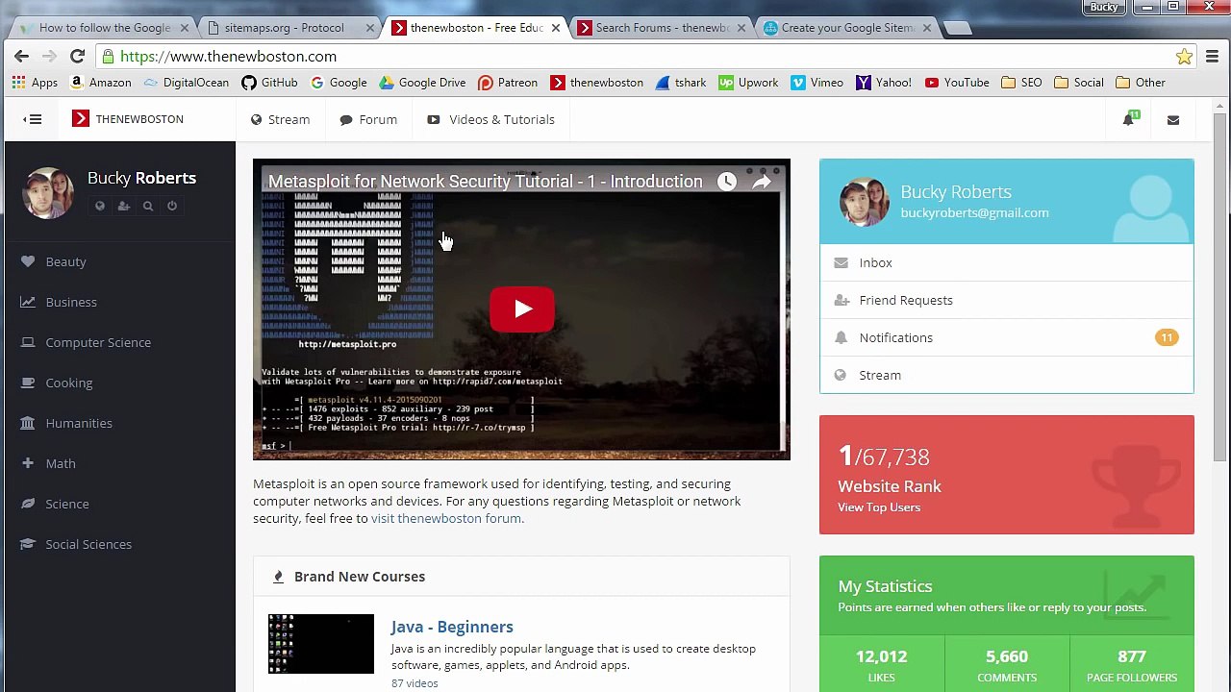The image size is (1231, 692).
Task: Open the Google Drive bookmark
Action: point(422,83)
